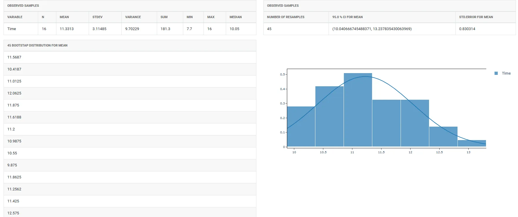Select bootstrap row 10.55
This screenshot has width=518, height=217.
(130, 153)
